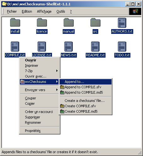
Task: Open the Outils menu
Action: [x=61, y=11]
